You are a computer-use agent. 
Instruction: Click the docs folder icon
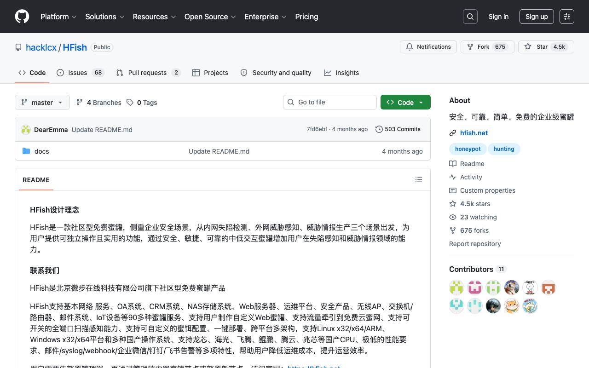point(26,151)
